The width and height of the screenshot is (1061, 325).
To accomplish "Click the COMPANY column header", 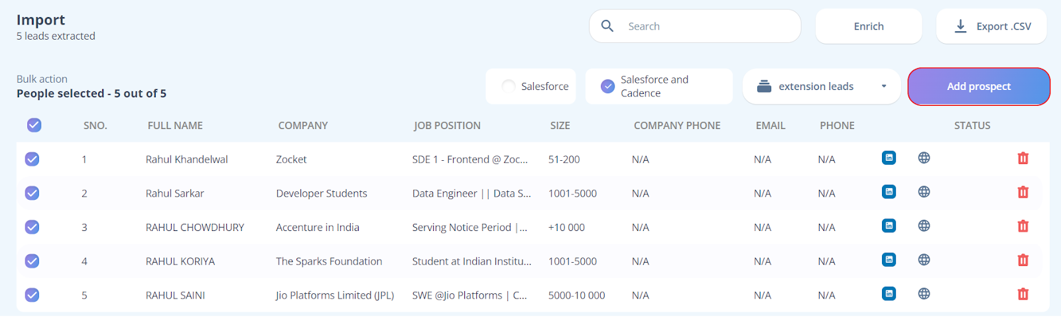I will pyautogui.click(x=303, y=125).
